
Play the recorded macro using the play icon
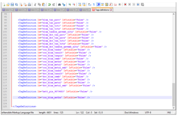tap(134, 5)
